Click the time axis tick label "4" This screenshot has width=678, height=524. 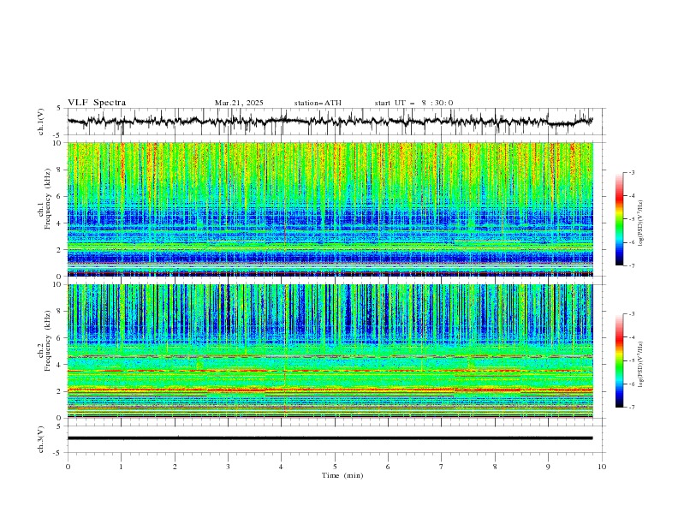[281, 467]
